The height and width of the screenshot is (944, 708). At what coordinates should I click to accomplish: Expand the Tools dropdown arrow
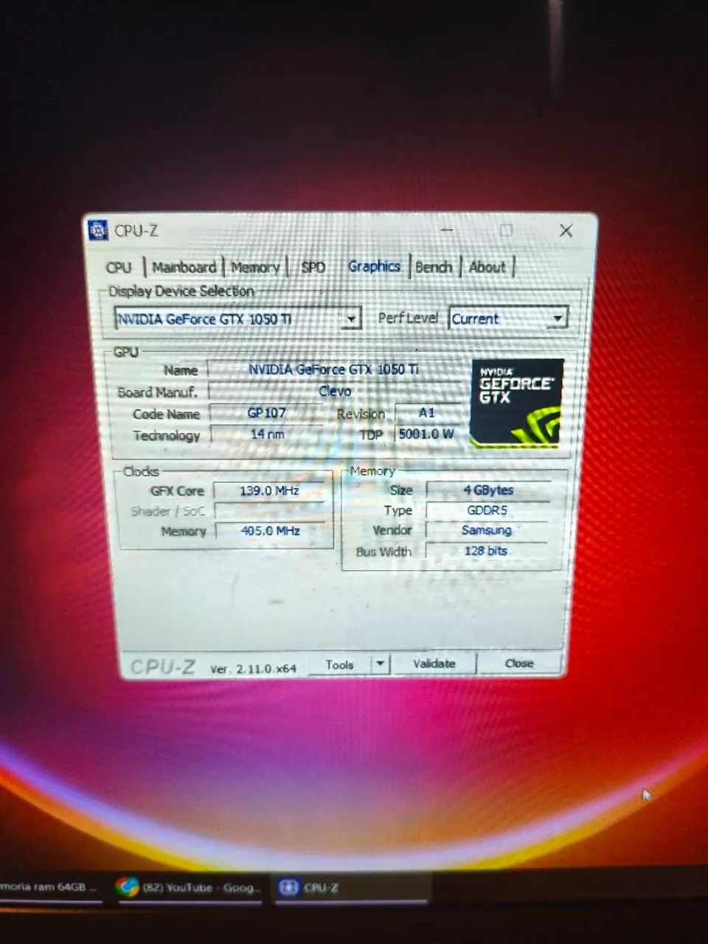point(380,664)
